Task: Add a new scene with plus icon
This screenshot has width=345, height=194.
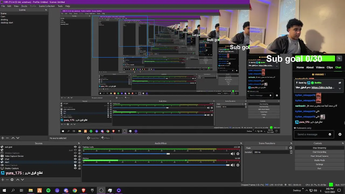Action: (2, 138)
